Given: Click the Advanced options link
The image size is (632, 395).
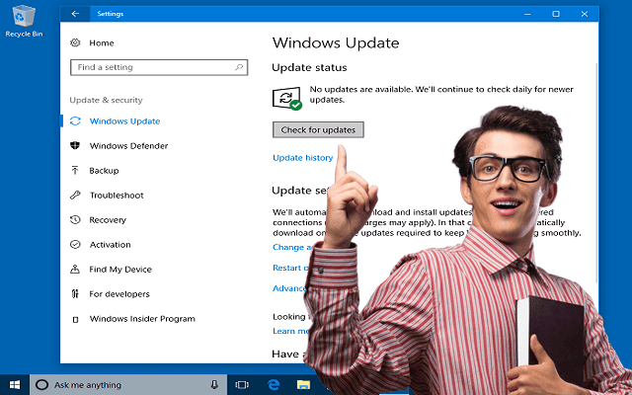Looking at the screenshot, I should pos(289,288).
